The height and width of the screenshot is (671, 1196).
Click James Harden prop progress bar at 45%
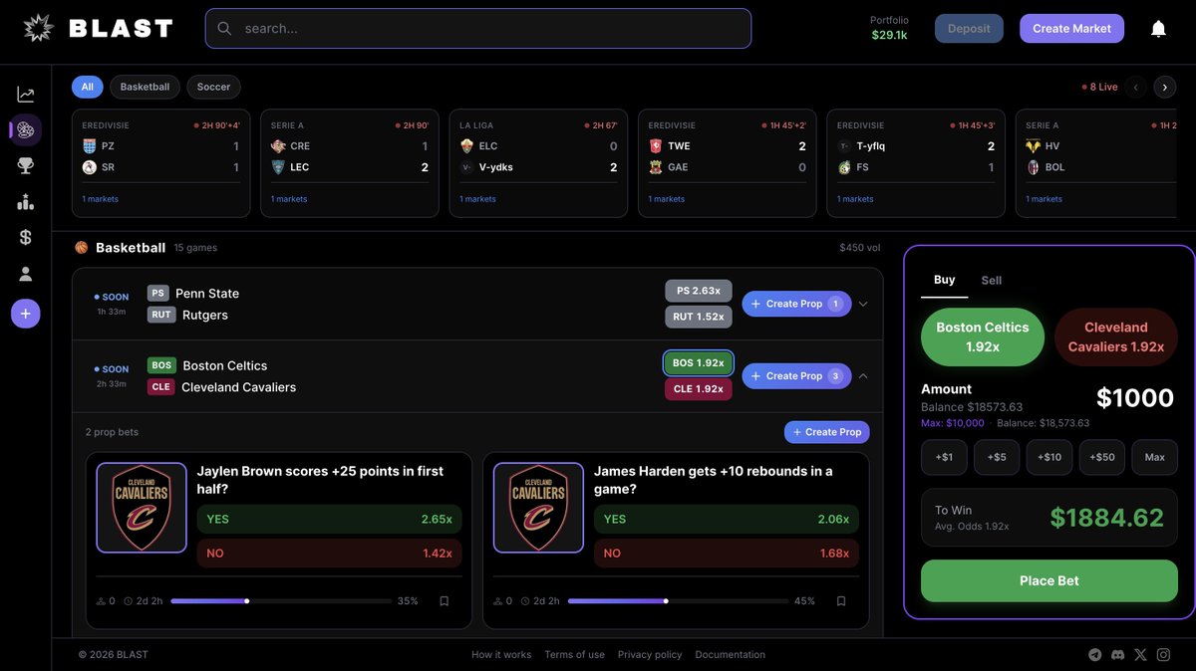click(679, 601)
